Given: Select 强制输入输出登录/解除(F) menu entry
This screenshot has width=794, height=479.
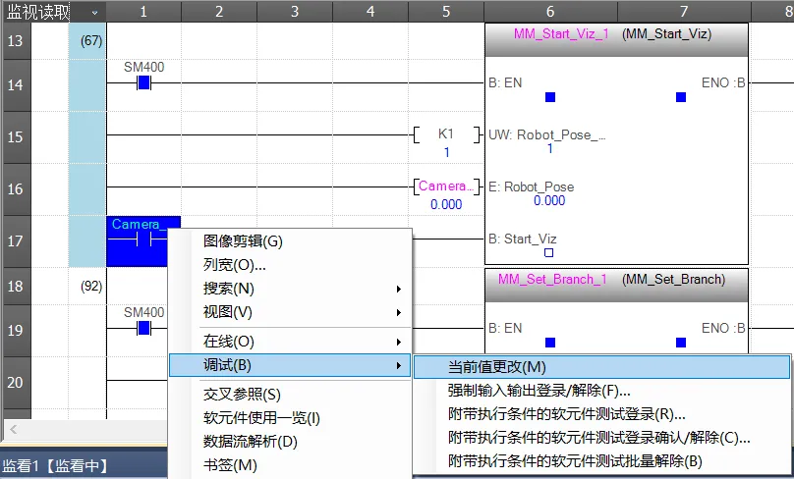Looking at the screenshot, I should point(539,390).
